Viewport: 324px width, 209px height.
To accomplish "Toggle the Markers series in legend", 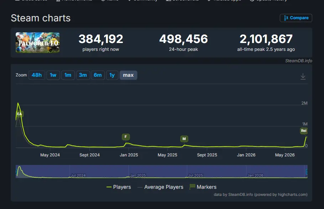I will point(203,187).
